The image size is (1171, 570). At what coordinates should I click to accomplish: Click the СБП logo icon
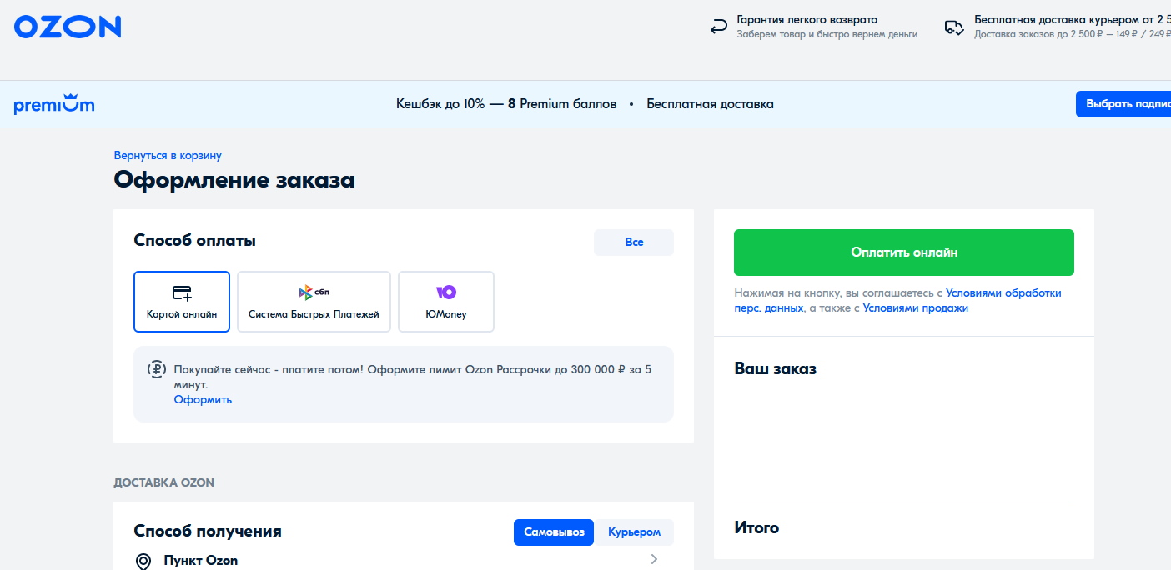tap(314, 292)
